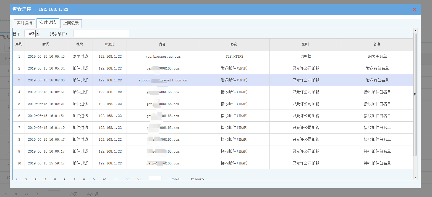Expand the 显示 10条 rows dropdown
The height and width of the screenshot is (197, 432).
pos(38,34)
